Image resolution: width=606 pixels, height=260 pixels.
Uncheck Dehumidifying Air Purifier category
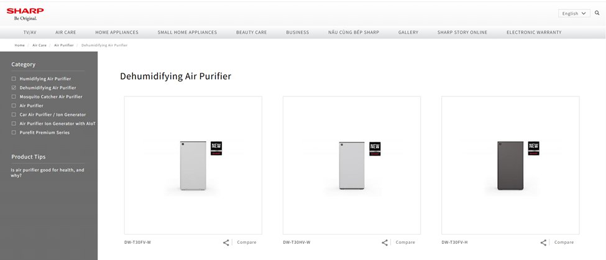tap(14, 88)
